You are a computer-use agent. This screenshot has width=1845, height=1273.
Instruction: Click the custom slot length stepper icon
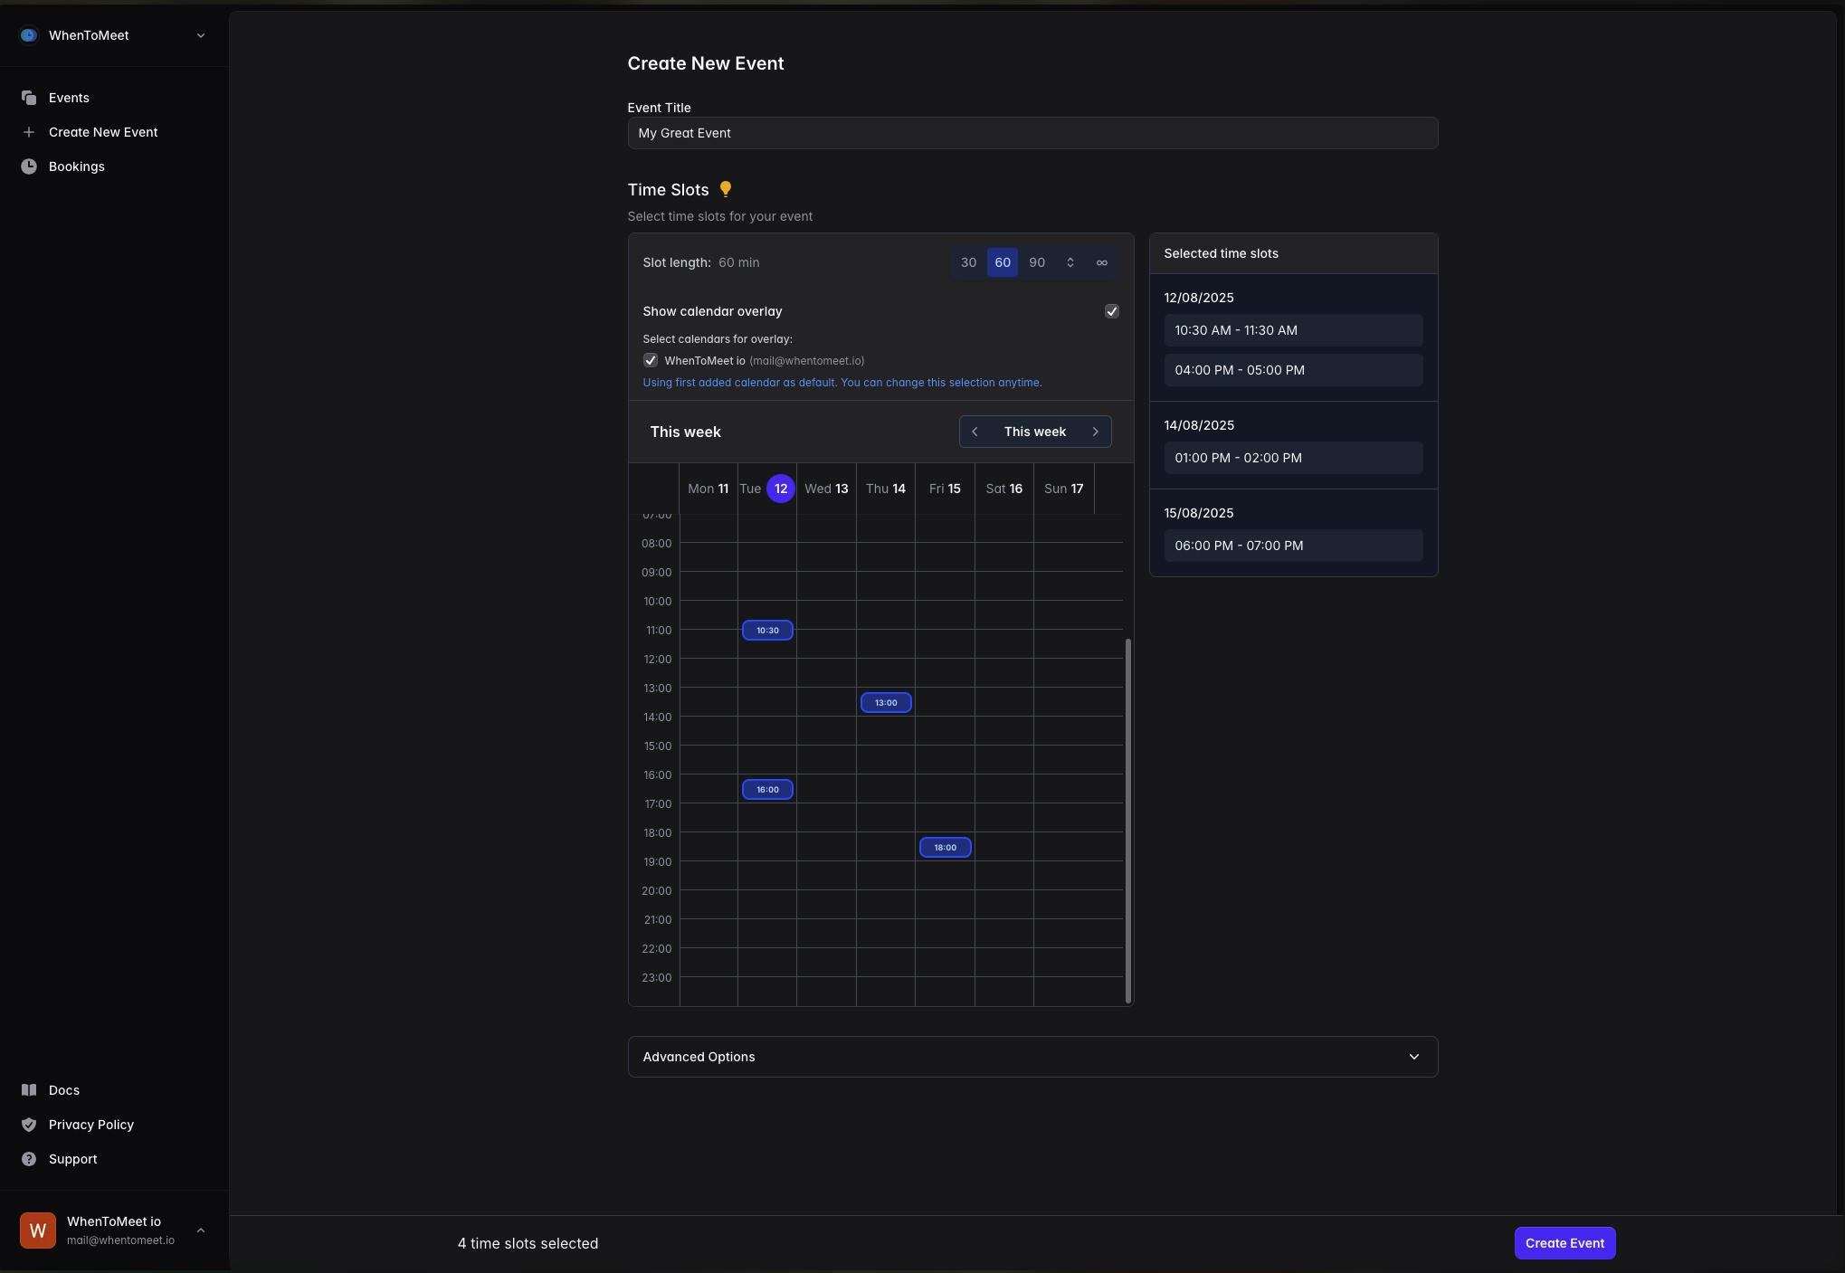(x=1070, y=262)
